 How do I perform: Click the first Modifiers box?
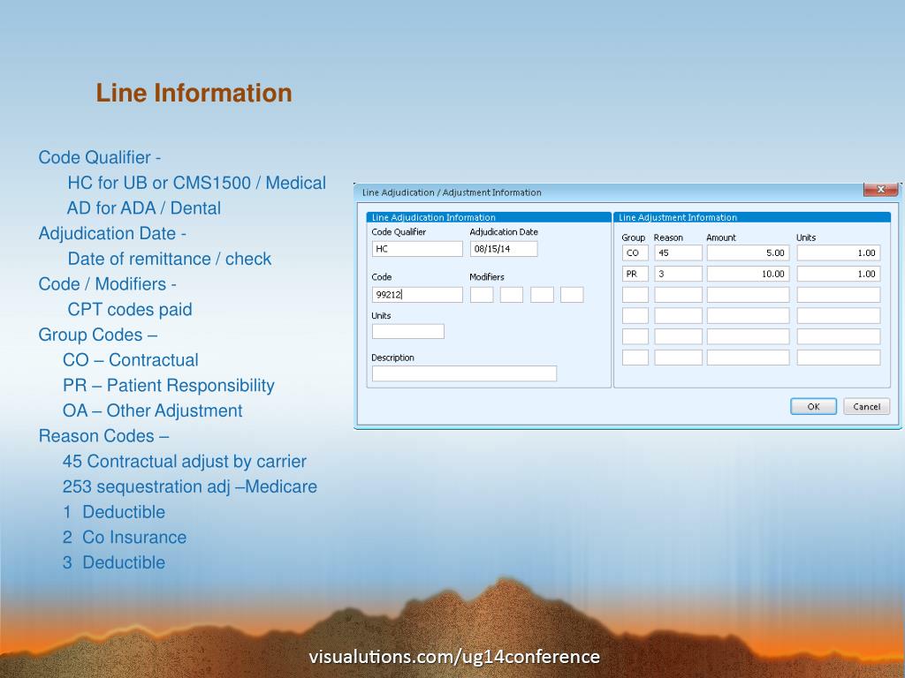tap(482, 295)
